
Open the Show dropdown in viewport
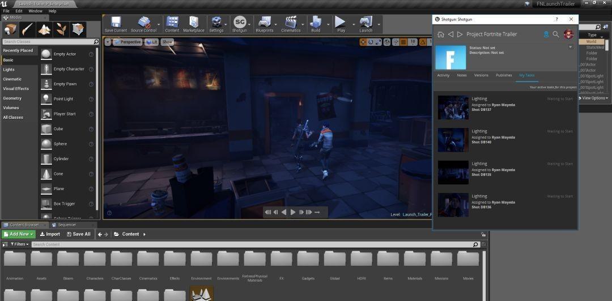167,42
